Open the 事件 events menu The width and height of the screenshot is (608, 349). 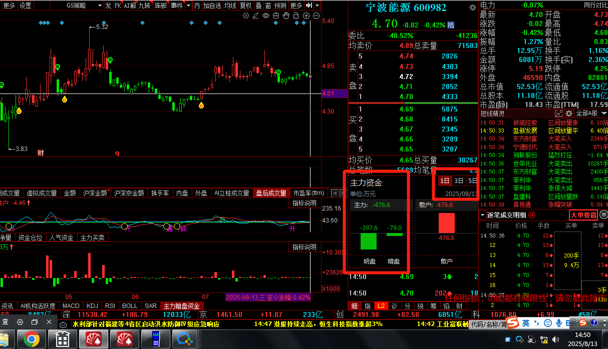point(176,5)
